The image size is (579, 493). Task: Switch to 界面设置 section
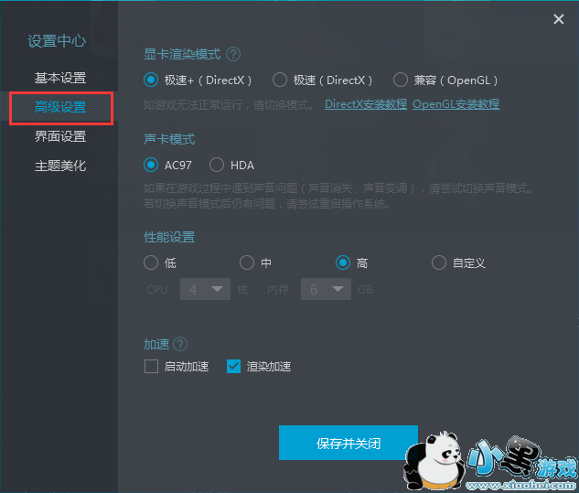pos(60,136)
